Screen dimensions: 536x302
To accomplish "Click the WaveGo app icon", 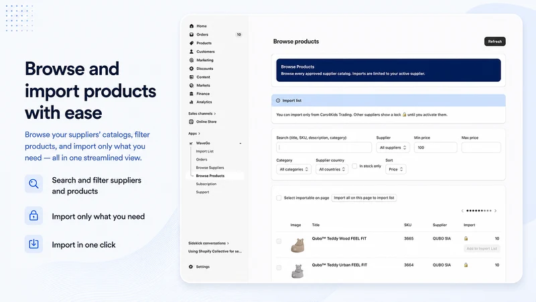I will pyautogui.click(x=191, y=143).
